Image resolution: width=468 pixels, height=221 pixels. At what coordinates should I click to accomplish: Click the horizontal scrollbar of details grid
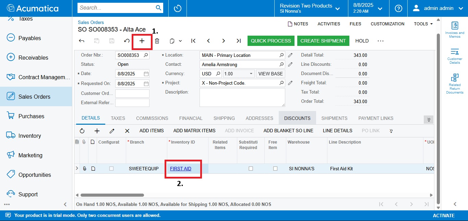(112, 195)
